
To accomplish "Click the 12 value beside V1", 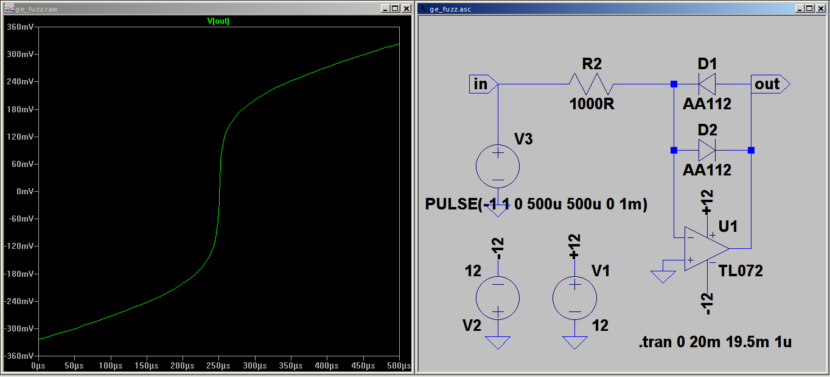I will coord(601,326).
